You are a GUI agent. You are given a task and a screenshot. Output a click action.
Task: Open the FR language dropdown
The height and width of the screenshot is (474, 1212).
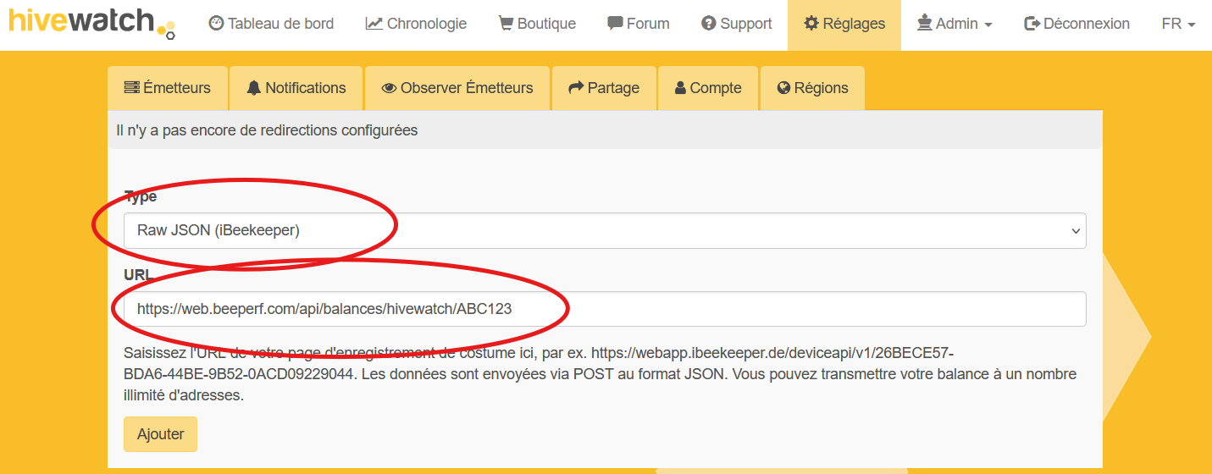(x=1178, y=24)
